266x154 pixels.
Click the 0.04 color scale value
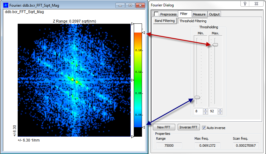pos(138,115)
